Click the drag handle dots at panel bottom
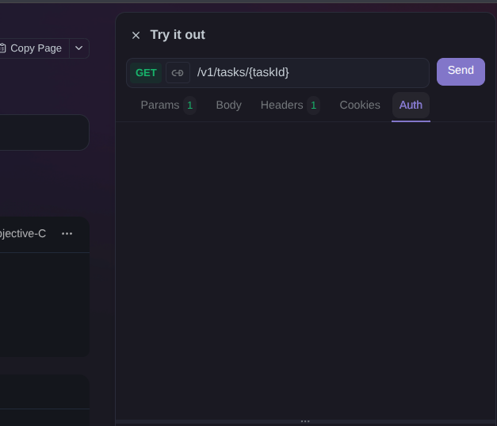Image resolution: width=497 pixels, height=426 pixels. 305,421
